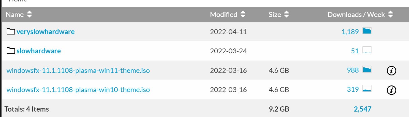The width and height of the screenshot is (409, 117).
Task: Open veryslowhardware downloads sparkline chart
Action: pyautogui.click(x=367, y=31)
